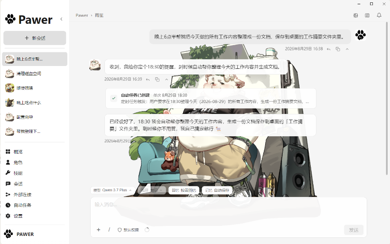Screen dimensions: 390x244
Task: Open the 晚上吃点什么 conversation
Action: pyautogui.click(x=35, y=103)
